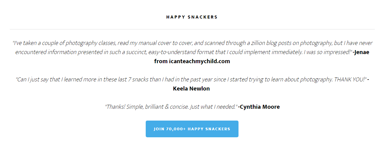
Task: Click the "easy-to-understand format" phrase
Action: (x=178, y=52)
